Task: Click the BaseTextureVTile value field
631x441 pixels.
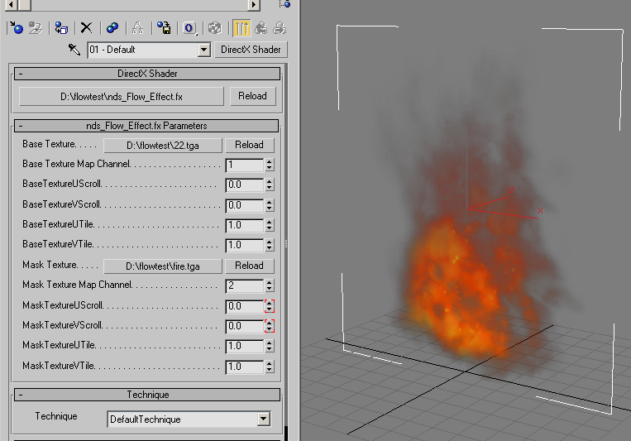Action: [245, 245]
